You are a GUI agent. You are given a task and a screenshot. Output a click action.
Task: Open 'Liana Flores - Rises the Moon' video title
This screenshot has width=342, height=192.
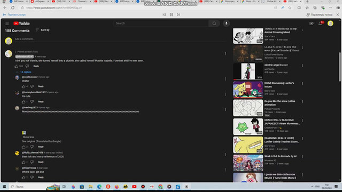pos(282,49)
